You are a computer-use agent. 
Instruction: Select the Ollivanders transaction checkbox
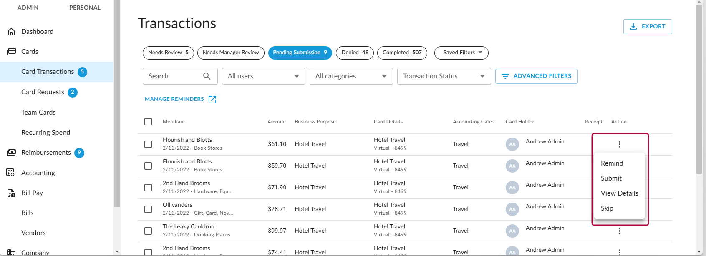148,209
